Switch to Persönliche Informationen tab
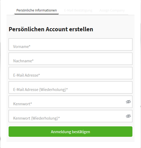Screen dimensions: 141x148 point(36,10)
